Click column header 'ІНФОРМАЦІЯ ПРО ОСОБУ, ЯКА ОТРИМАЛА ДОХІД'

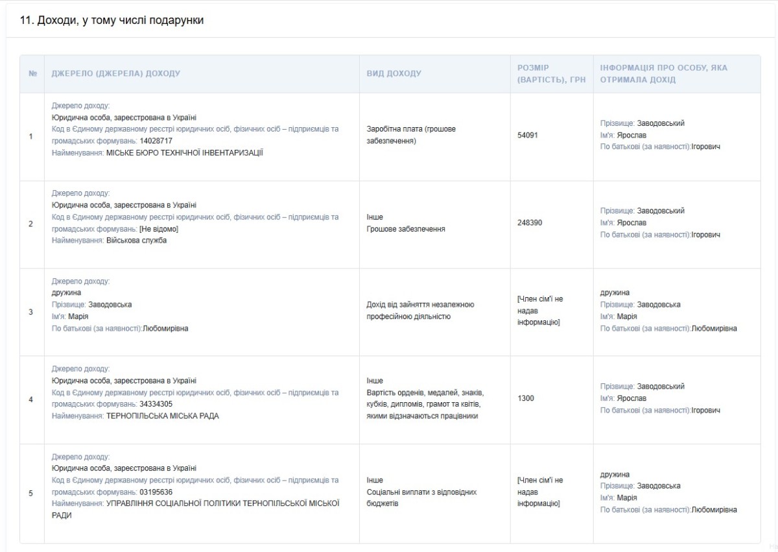click(664, 73)
